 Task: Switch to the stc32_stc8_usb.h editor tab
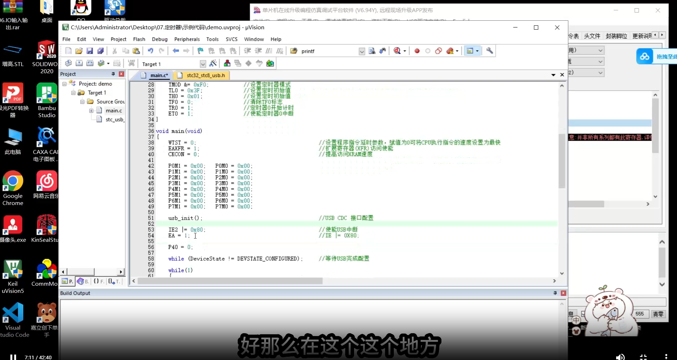[202, 75]
